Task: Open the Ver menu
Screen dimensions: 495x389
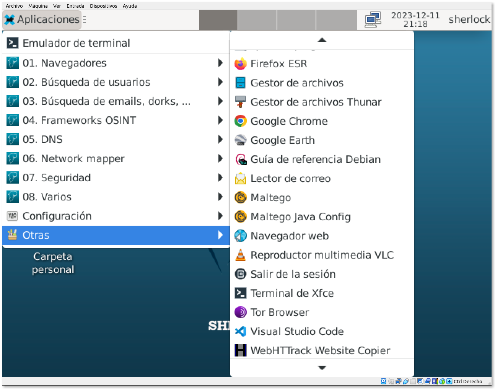Action: [57, 6]
